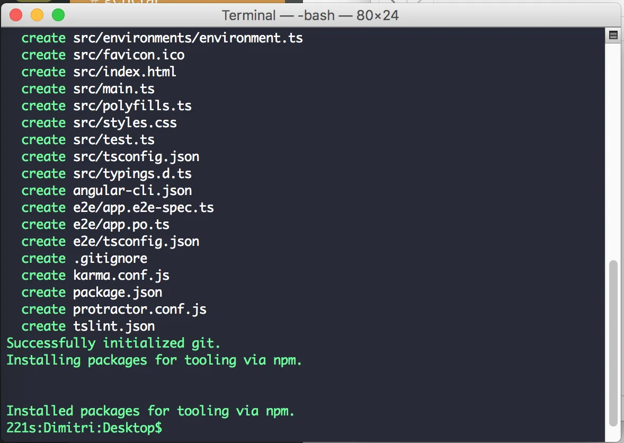Click the vertical scrollbar thumb
624x443 pixels.
point(613,342)
